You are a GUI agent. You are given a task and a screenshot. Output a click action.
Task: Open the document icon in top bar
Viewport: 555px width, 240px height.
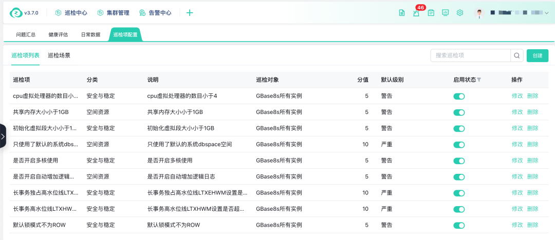402,13
